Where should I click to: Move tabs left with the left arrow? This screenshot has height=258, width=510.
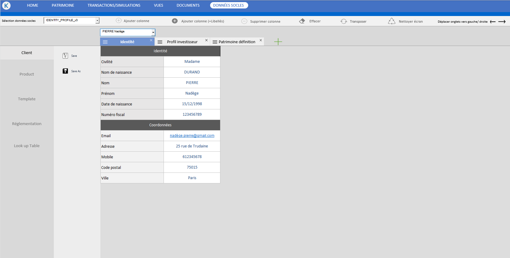493,22
